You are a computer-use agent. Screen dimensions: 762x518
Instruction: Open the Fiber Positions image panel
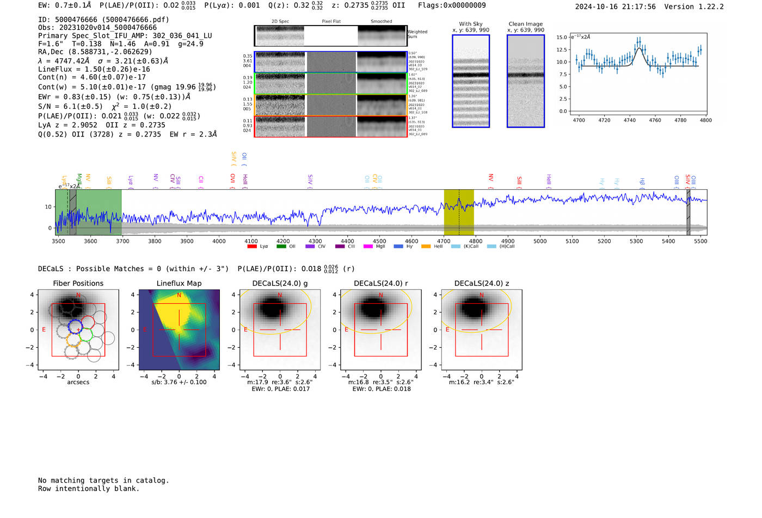[78, 330]
